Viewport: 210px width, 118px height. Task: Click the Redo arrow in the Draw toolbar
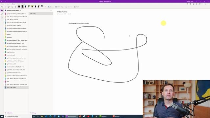pyautogui.click(x=5, y=7)
